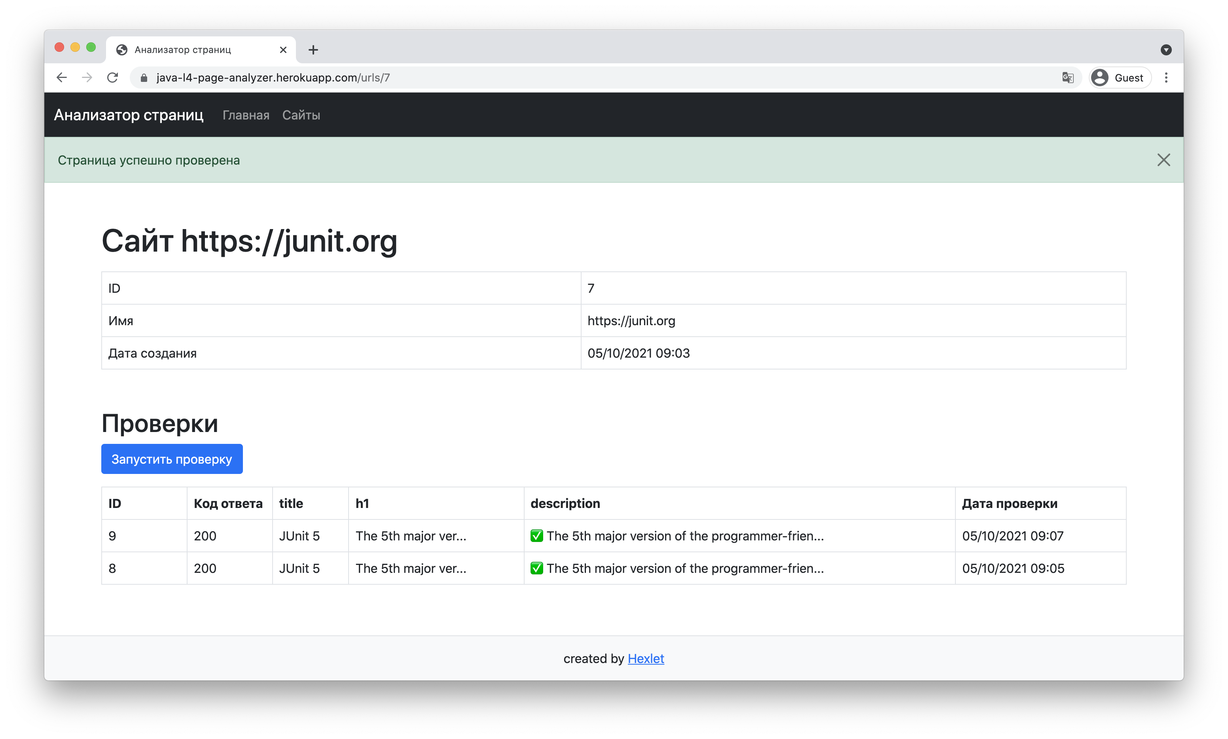The width and height of the screenshot is (1228, 739).
Task: Close the Анализатор страниц tab
Action: click(x=283, y=50)
